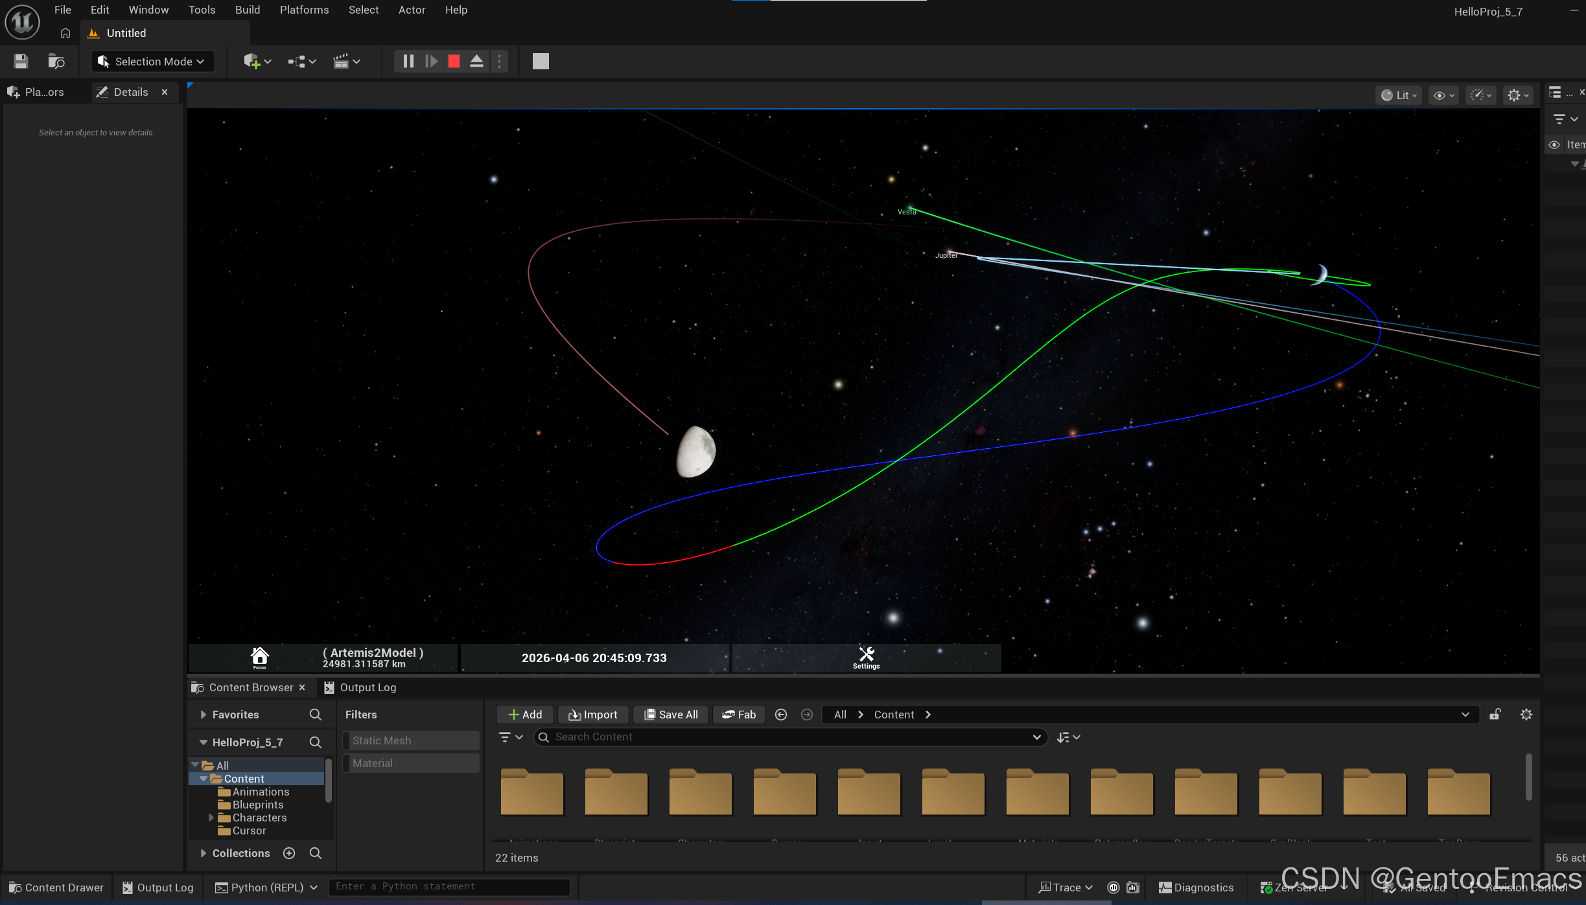Image resolution: width=1586 pixels, height=905 pixels.
Task: Open content browser settings gear
Action: point(1526,715)
